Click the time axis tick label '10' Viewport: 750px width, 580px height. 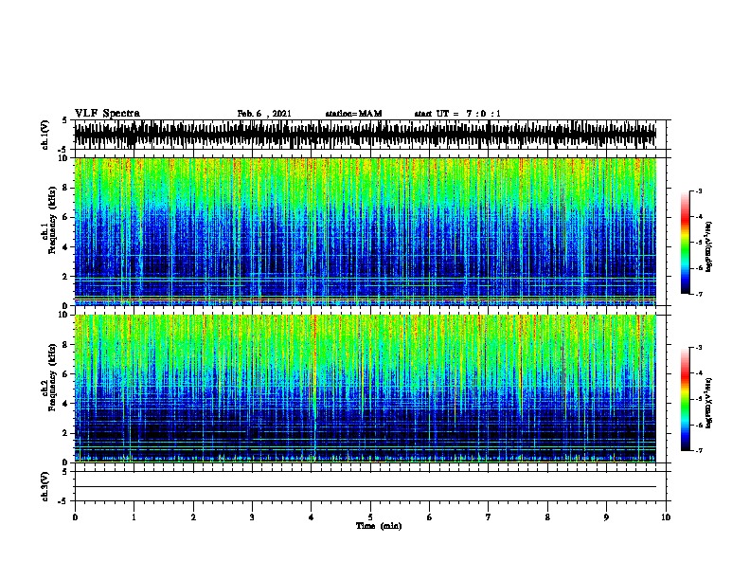(666, 517)
